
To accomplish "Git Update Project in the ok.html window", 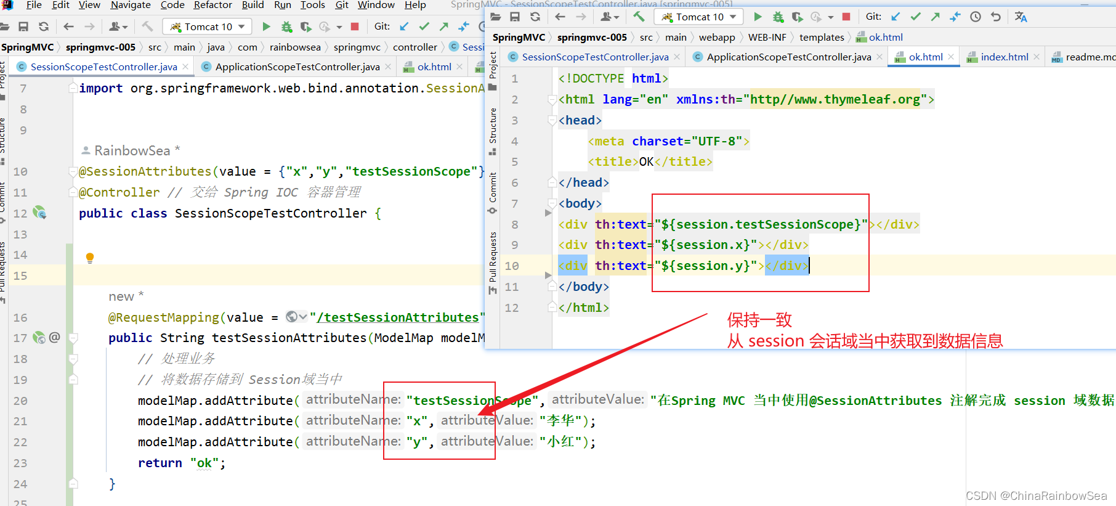I will [x=896, y=17].
